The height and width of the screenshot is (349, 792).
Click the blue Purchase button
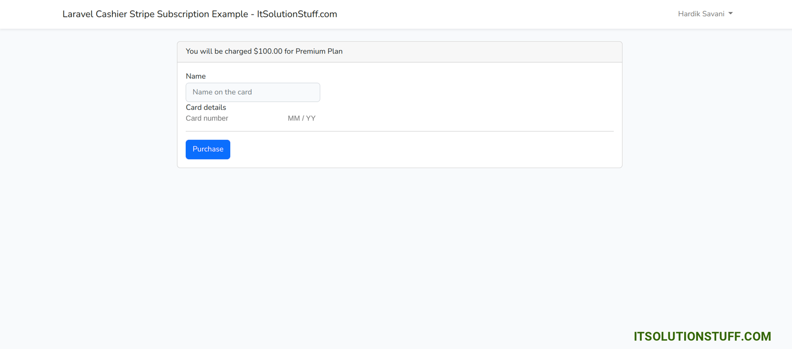(x=208, y=149)
